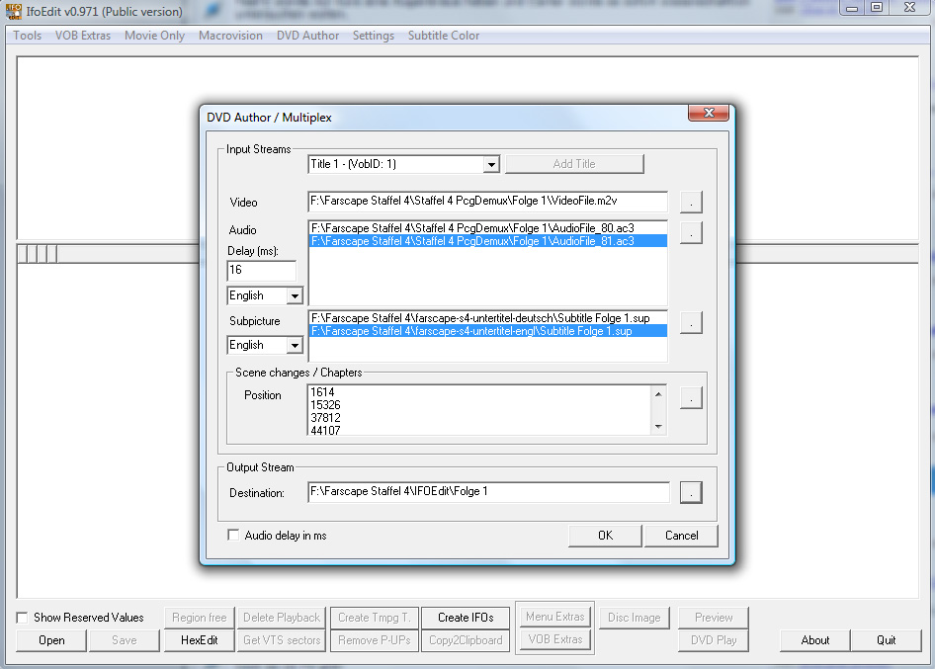The height and width of the screenshot is (669, 935).
Task: Click the browse button beside the chapter Position list
Action: pos(692,397)
